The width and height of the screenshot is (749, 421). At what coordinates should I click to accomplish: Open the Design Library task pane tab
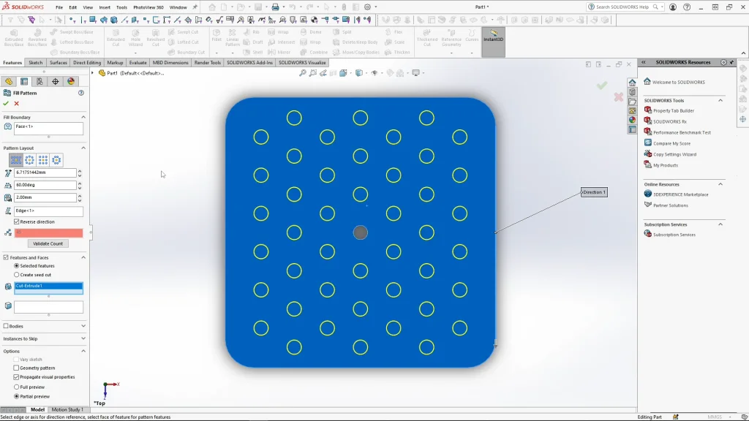[632, 92]
